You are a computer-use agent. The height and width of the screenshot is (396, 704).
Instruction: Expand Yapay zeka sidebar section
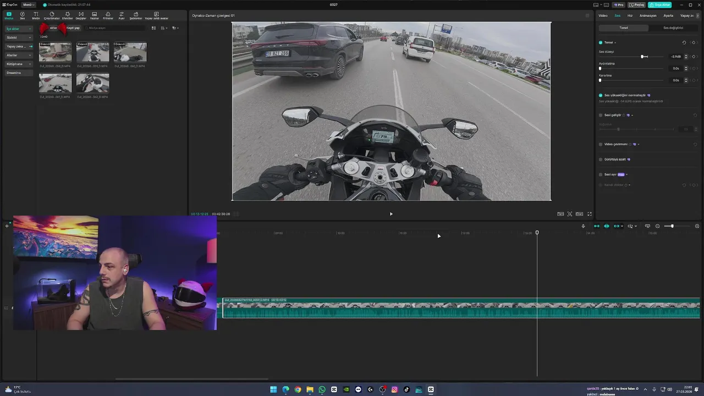click(19, 46)
